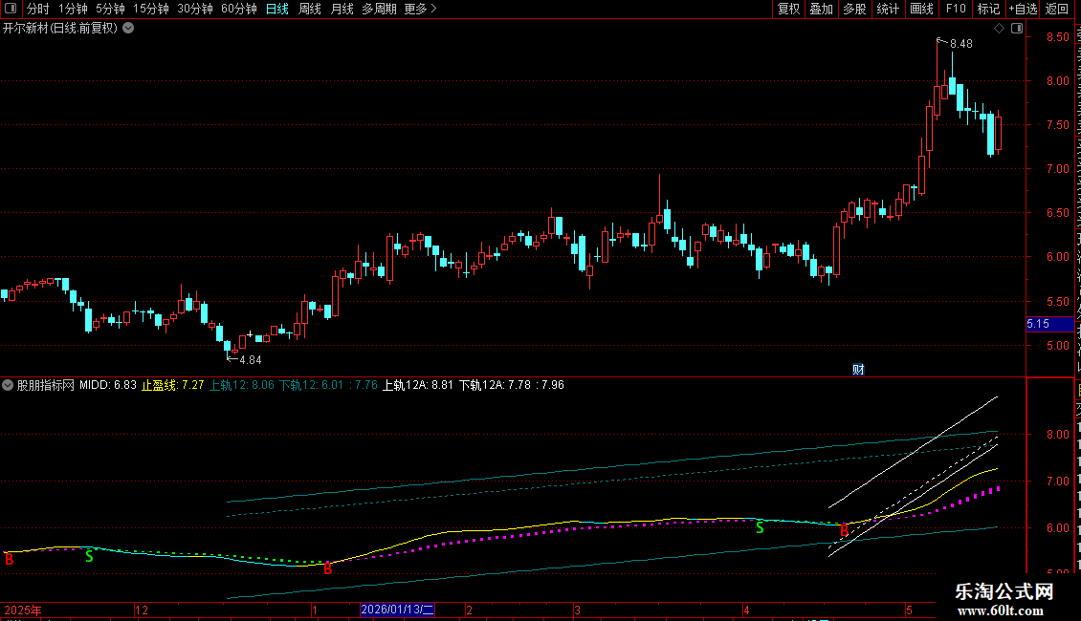Switch to the 分时 view
The height and width of the screenshot is (621, 1081).
tap(38, 9)
